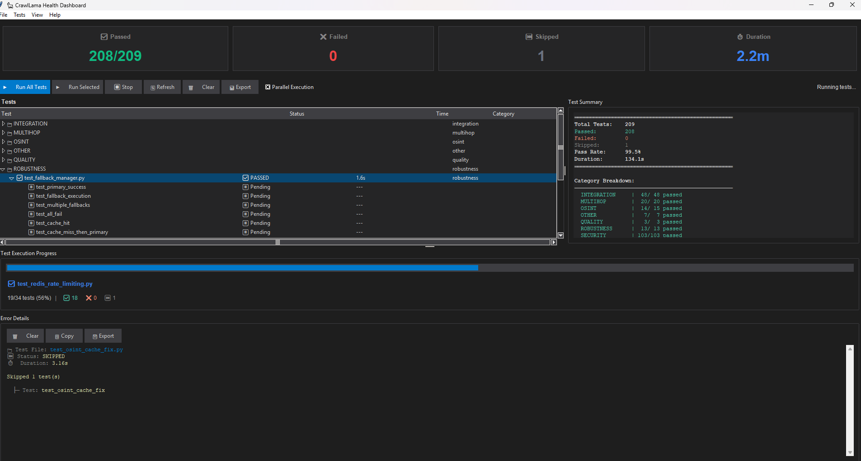
Task: Click the failed X icon showing 0 below progress
Action: (x=89, y=298)
